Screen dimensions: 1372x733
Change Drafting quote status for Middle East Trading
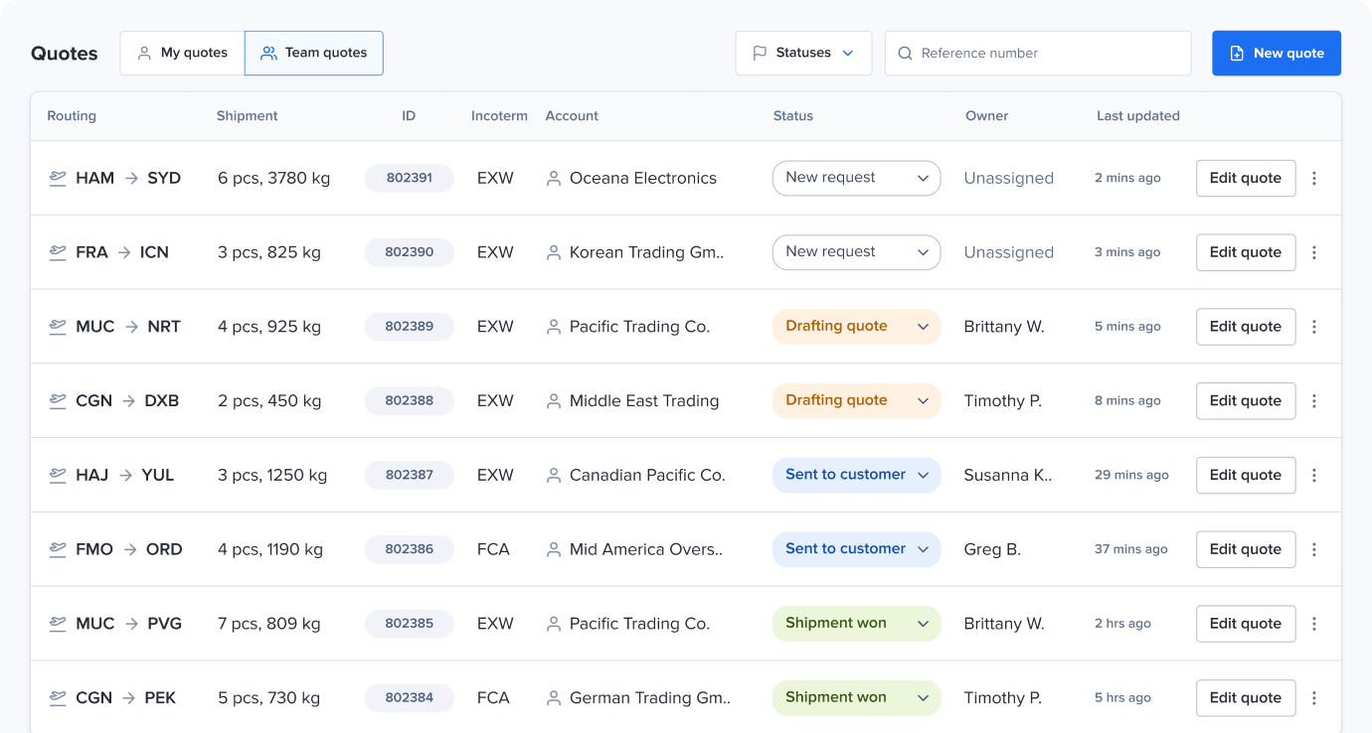(856, 400)
